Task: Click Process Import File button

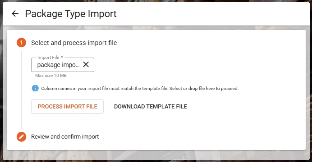Action: pyautogui.click(x=67, y=107)
